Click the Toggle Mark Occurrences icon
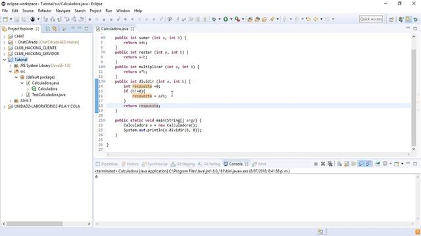The image size is (421, 236). tap(272, 19)
